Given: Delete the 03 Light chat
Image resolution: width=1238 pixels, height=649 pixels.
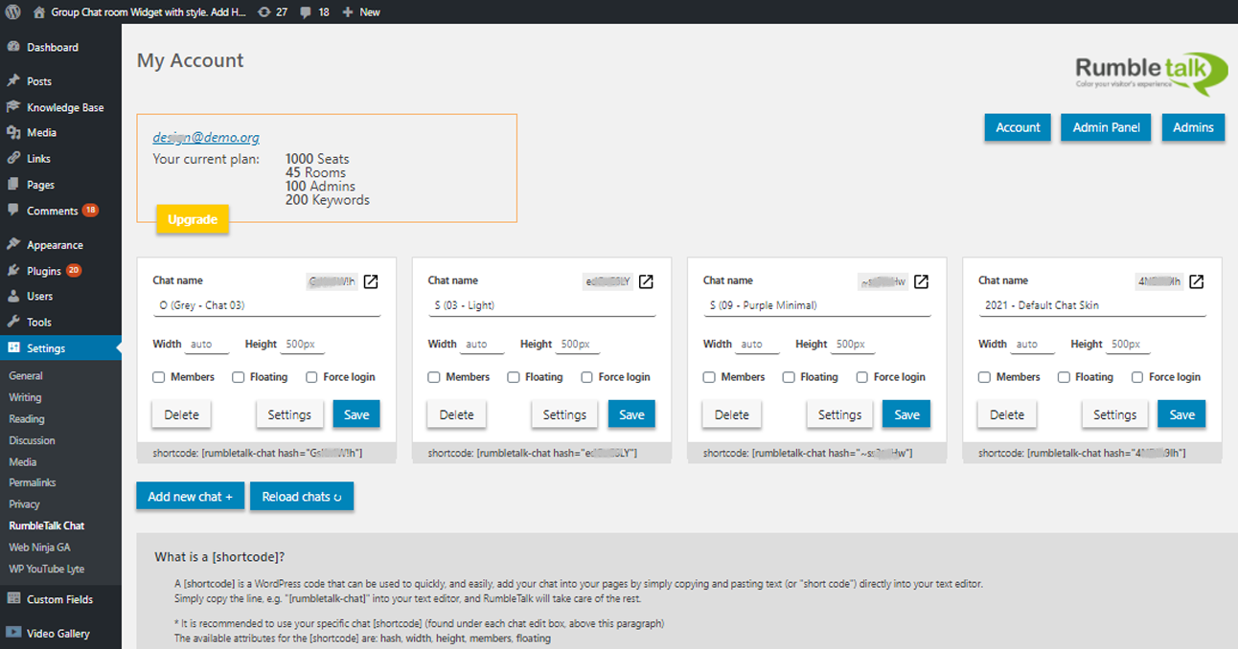Looking at the screenshot, I should click(456, 414).
